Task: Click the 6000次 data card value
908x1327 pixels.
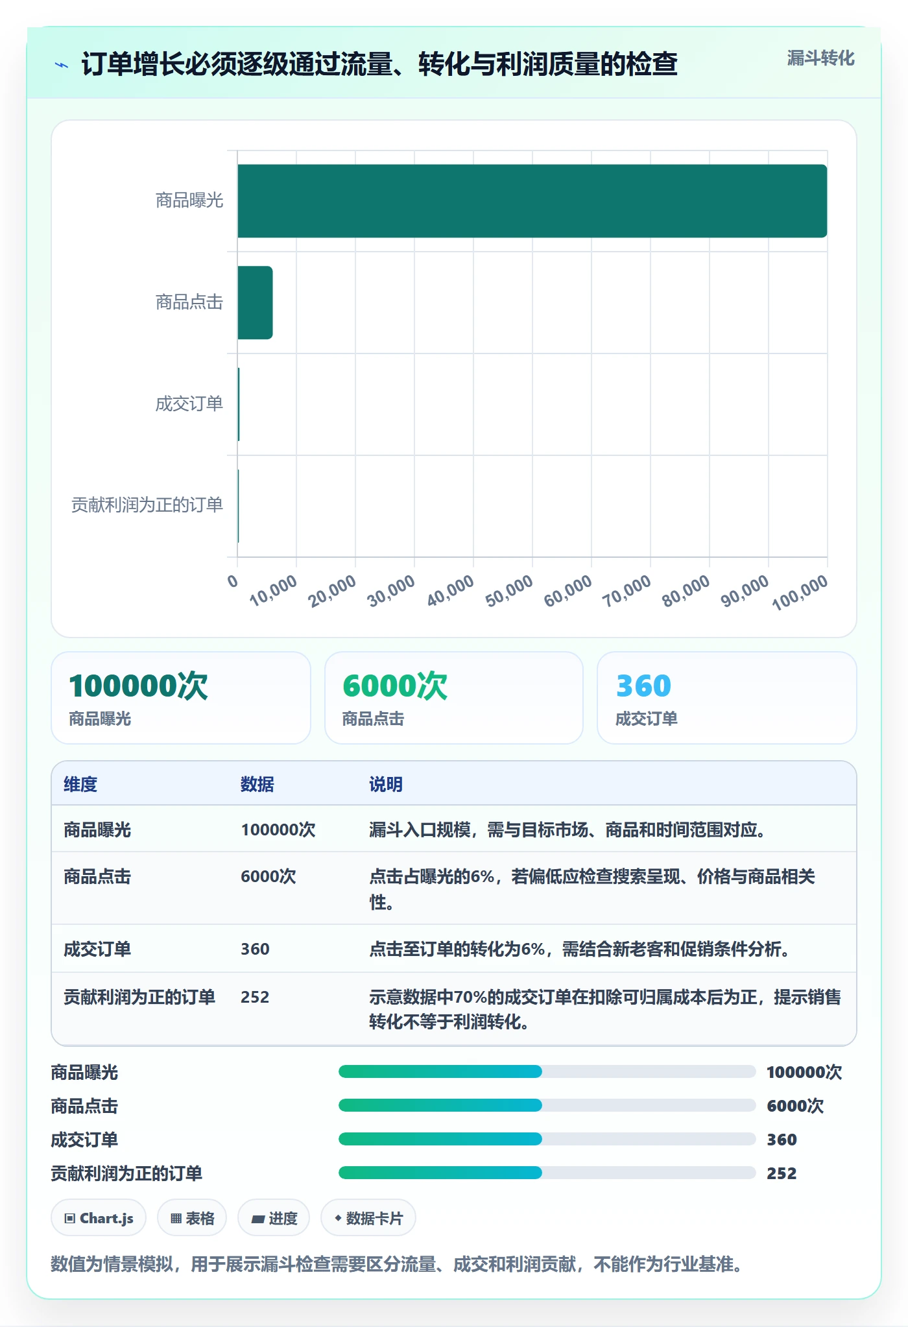Action: pyautogui.click(x=395, y=686)
